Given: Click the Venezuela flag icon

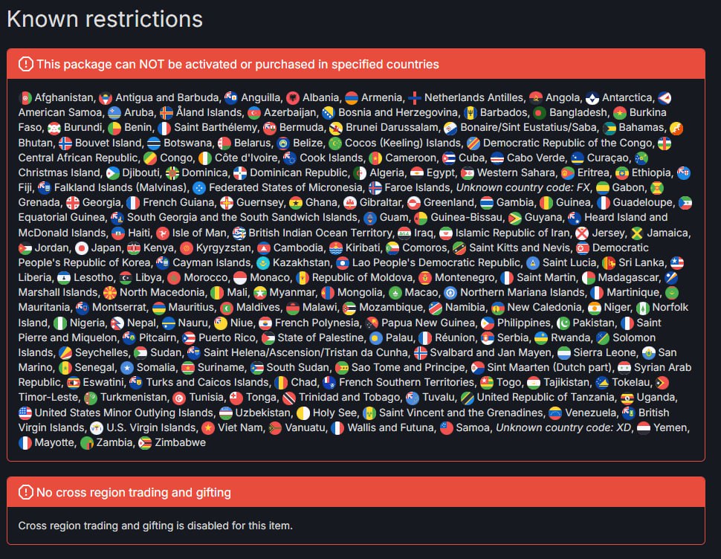Looking at the screenshot, I should [555, 413].
